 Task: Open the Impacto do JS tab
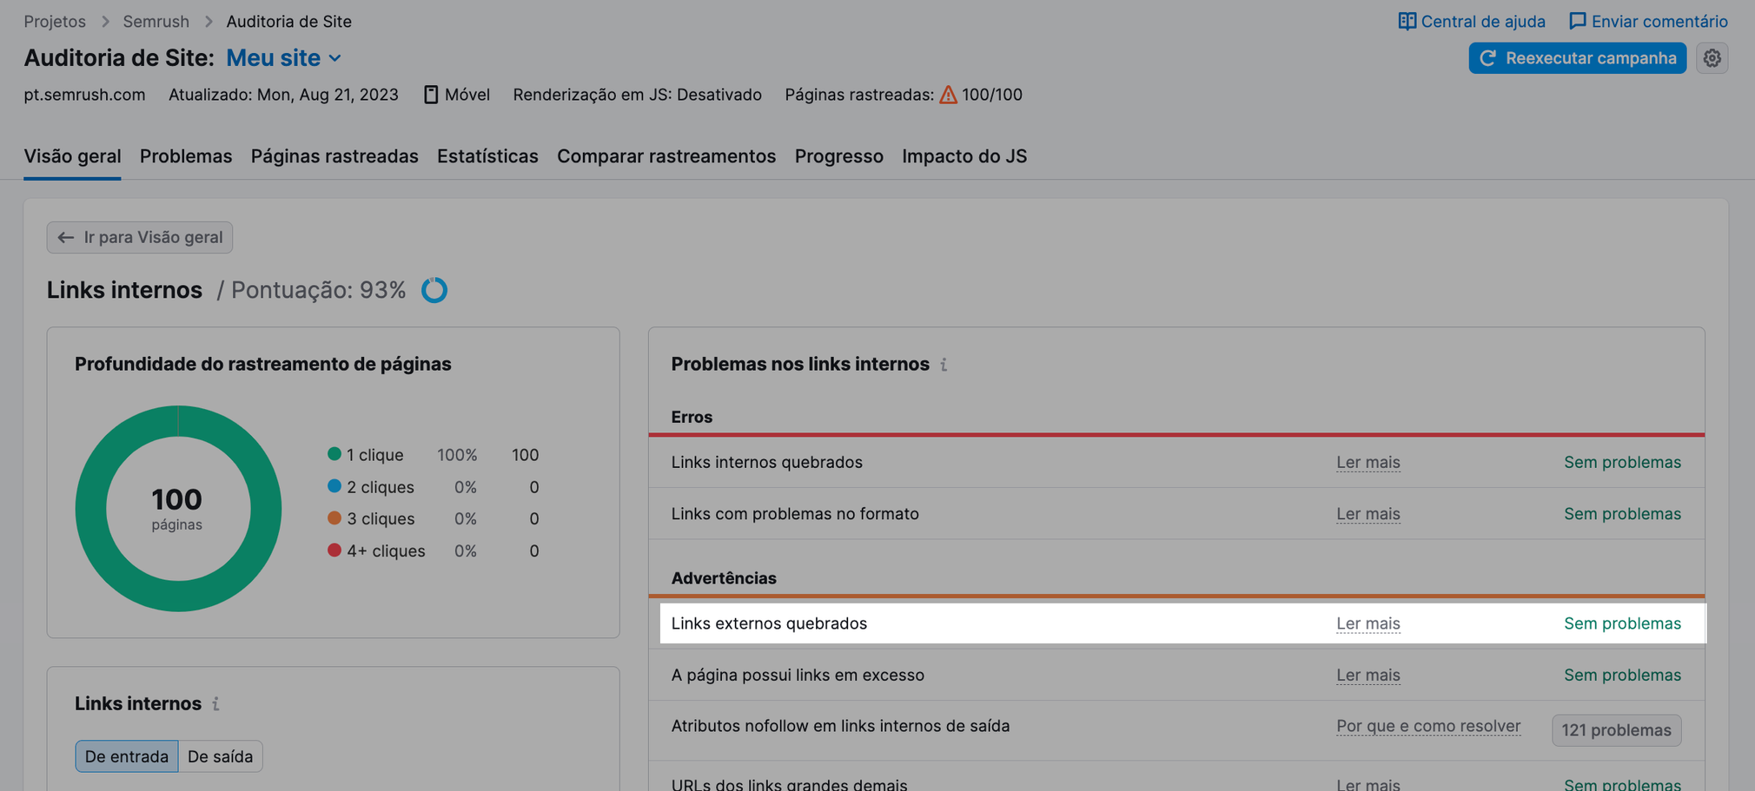click(964, 156)
